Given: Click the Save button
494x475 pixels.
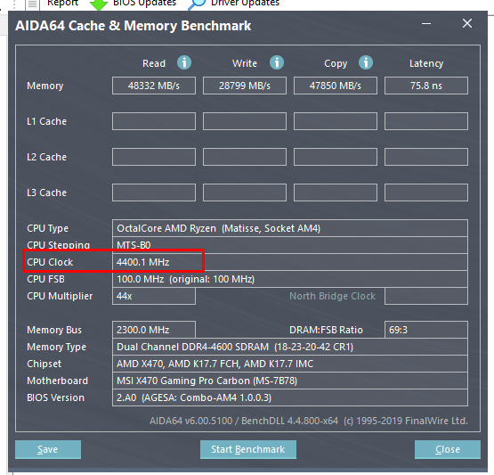Looking at the screenshot, I should (x=48, y=449).
